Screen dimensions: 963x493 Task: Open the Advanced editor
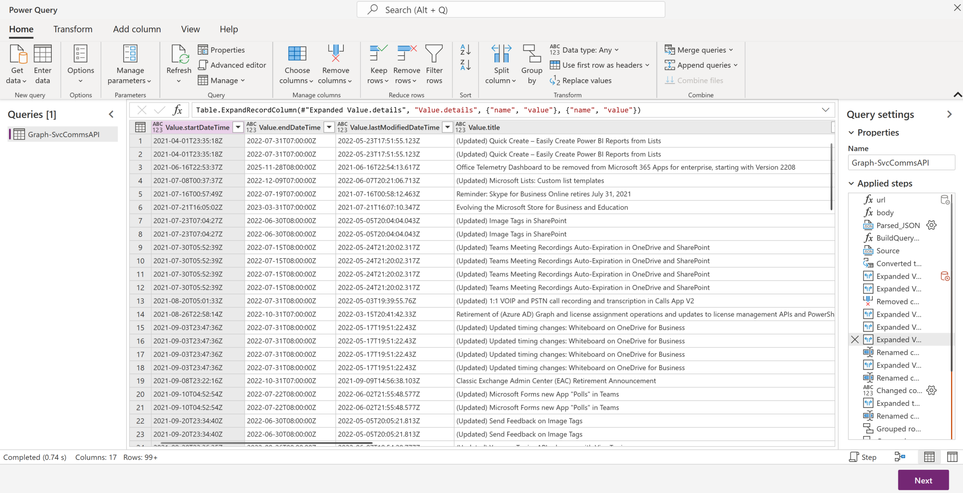pos(232,65)
